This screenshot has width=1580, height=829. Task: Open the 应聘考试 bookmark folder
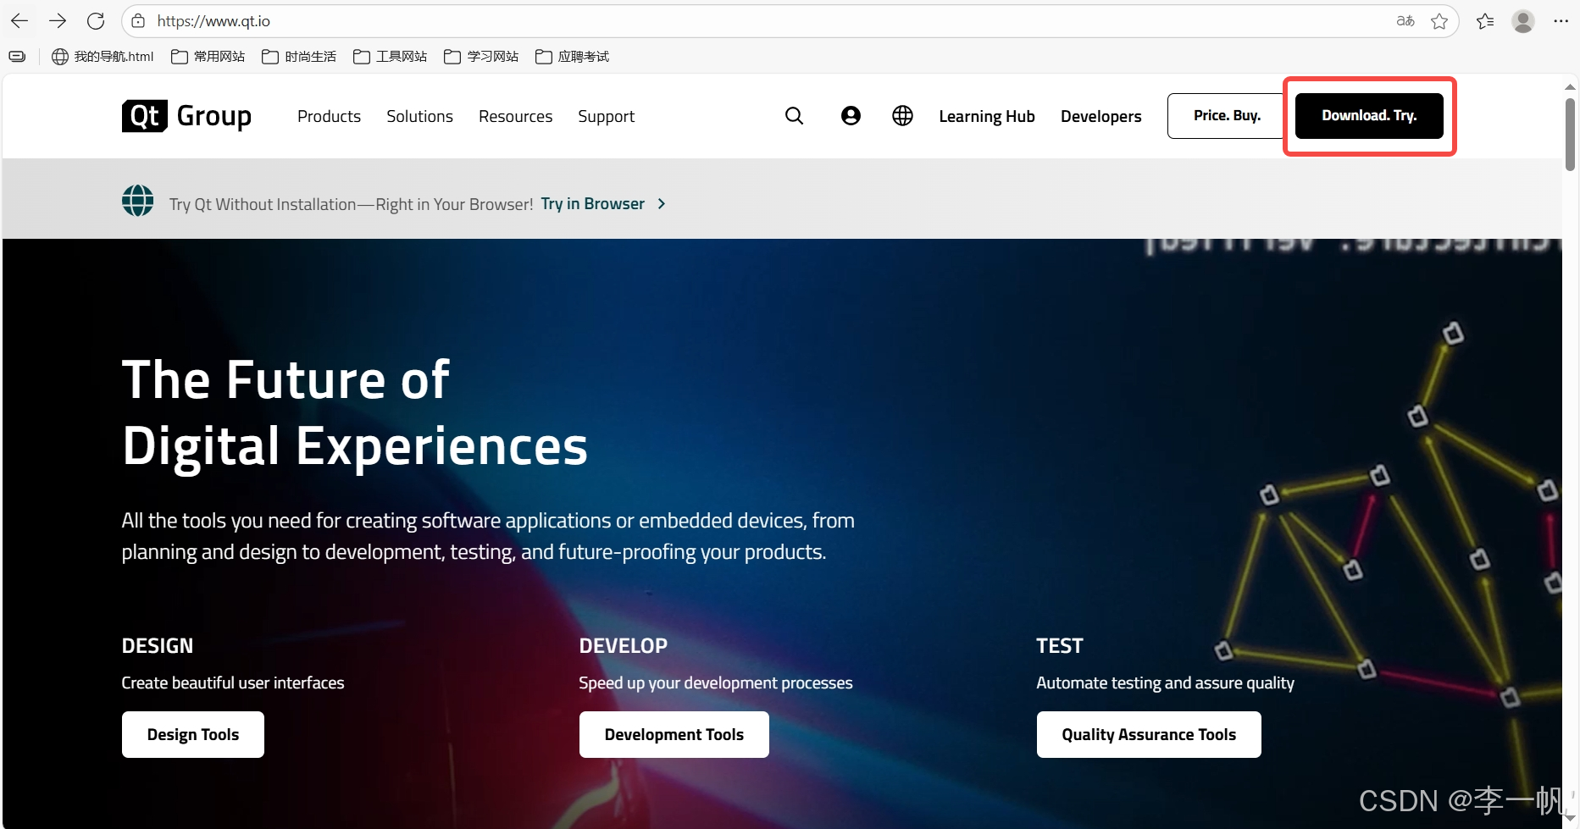(x=572, y=57)
